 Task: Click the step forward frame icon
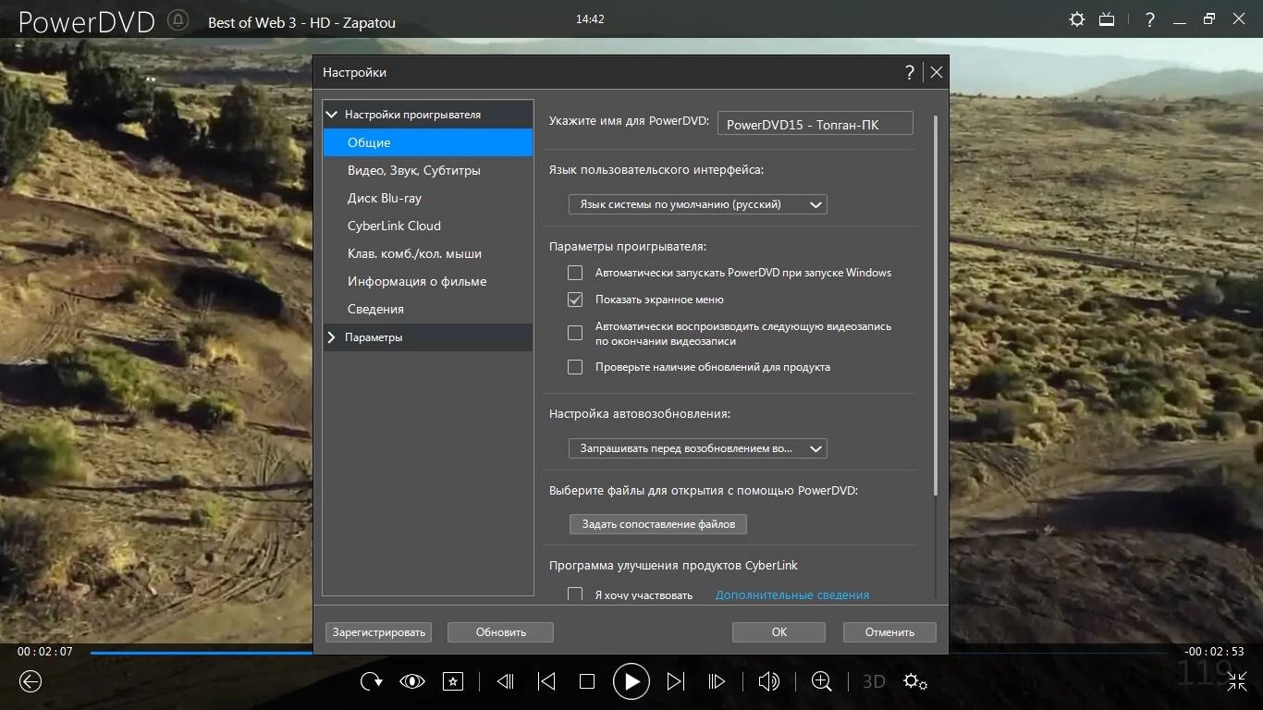point(717,681)
